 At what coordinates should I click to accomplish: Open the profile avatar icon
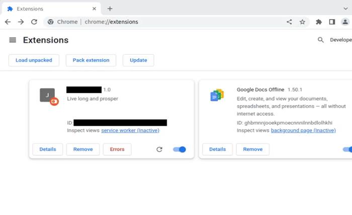(x=345, y=22)
